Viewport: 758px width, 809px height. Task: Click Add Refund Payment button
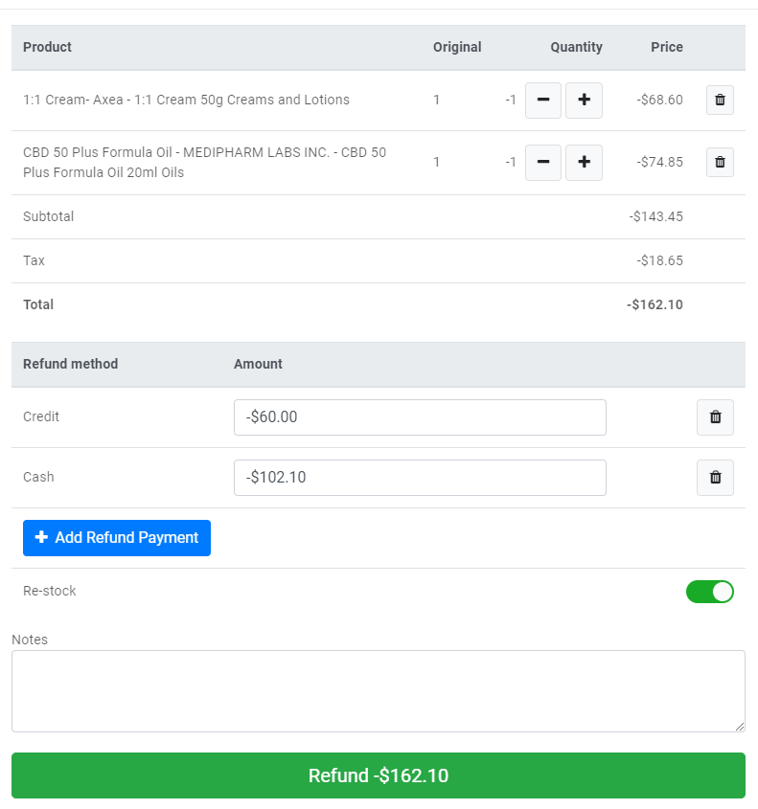coord(117,538)
